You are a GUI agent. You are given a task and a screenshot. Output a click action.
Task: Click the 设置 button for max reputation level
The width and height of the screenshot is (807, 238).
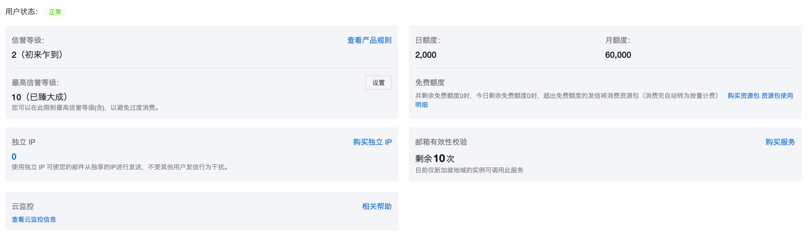tap(378, 82)
